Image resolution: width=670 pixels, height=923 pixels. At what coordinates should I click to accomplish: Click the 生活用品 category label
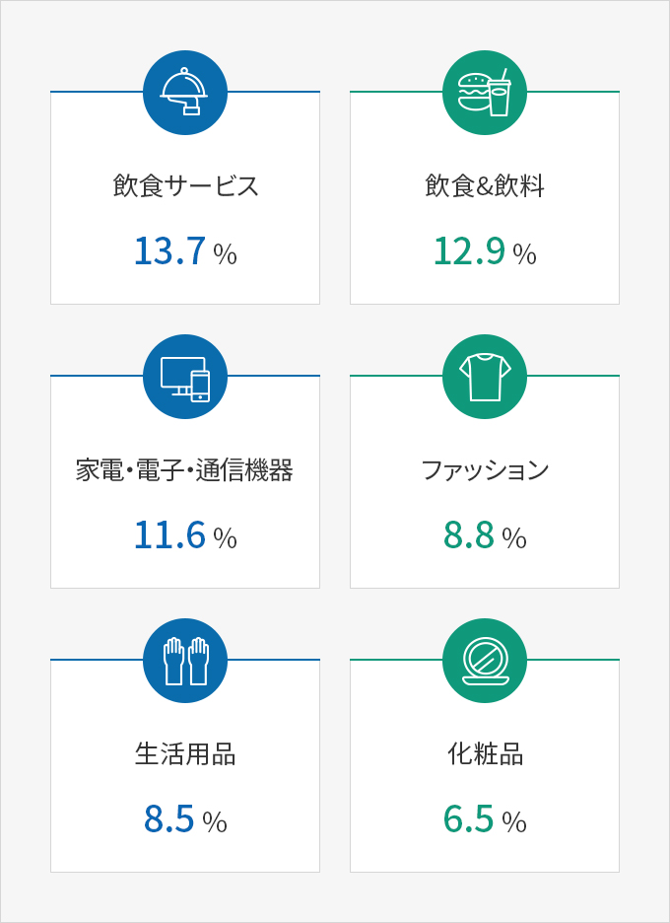point(185,754)
